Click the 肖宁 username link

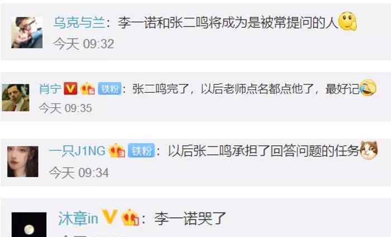tap(50, 89)
